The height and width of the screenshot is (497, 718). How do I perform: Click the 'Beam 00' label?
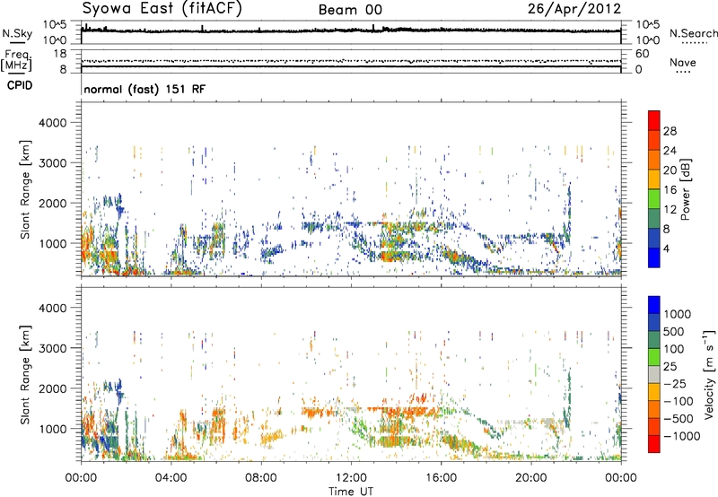350,10
